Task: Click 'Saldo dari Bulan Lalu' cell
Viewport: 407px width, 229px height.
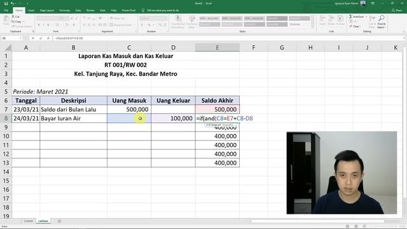Action: (74, 109)
